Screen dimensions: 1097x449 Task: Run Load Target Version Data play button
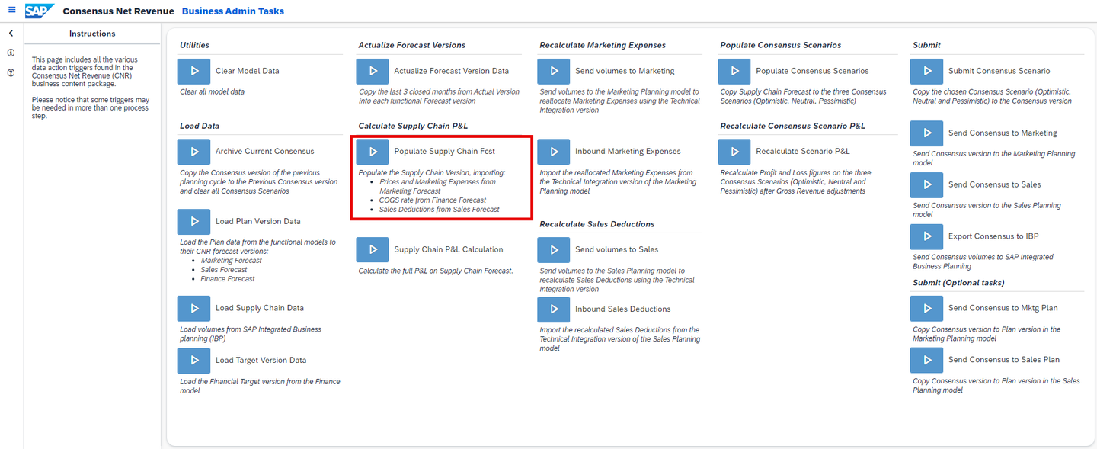tap(193, 360)
